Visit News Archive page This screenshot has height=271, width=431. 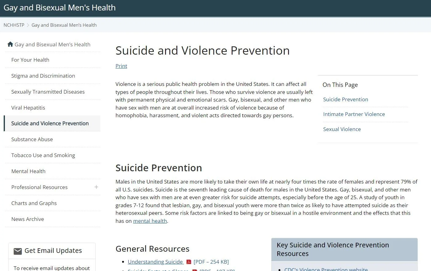[x=28, y=219]
